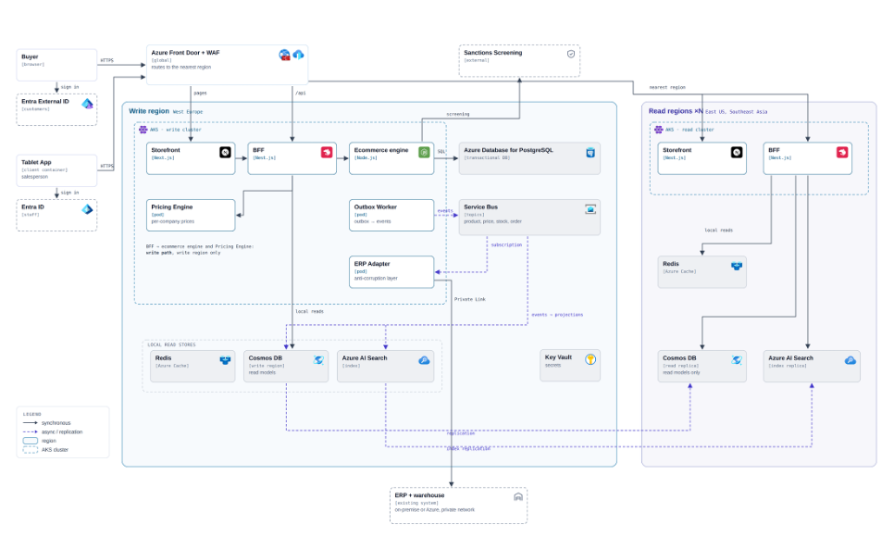Click the green Node.js icon on Ecommerce engine

pyautogui.click(x=424, y=153)
